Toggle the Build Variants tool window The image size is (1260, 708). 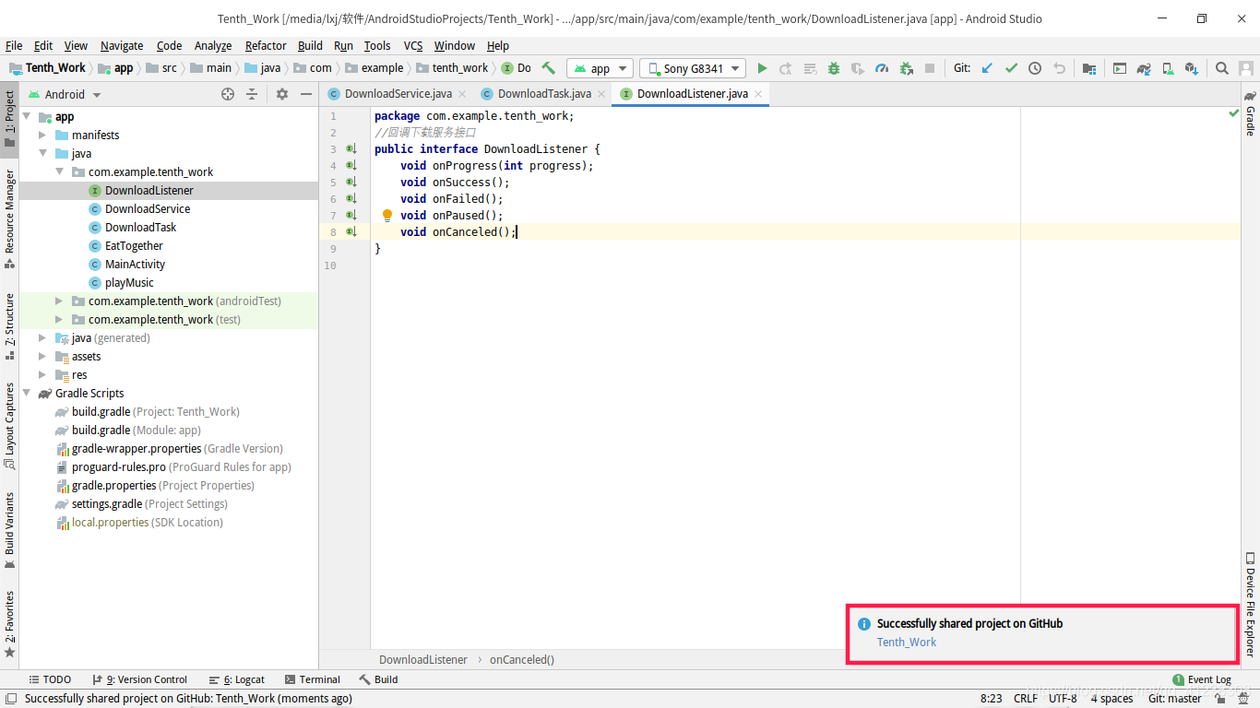pos(9,529)
